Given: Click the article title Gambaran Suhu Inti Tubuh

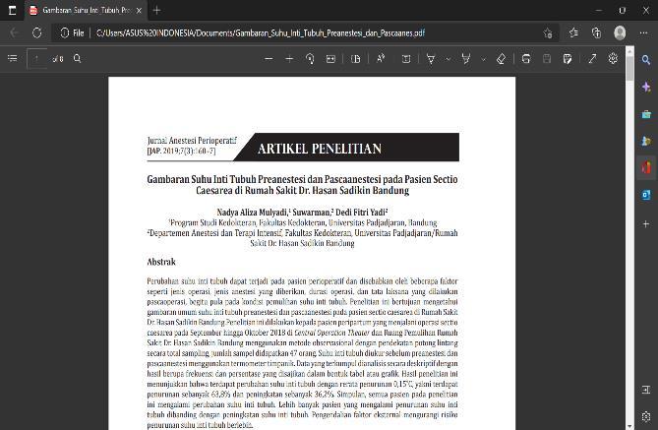Looking at the screenshot, I should pos(302,185).
